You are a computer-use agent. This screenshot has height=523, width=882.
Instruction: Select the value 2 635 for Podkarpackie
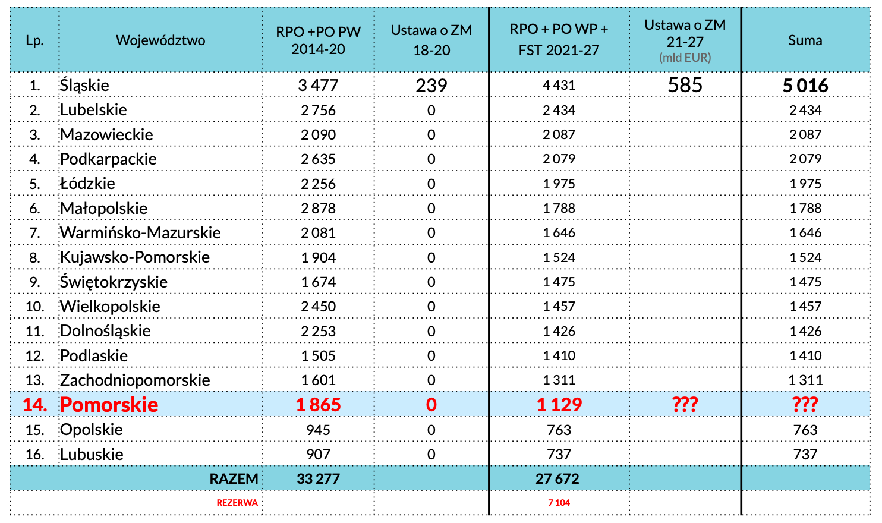318,159
